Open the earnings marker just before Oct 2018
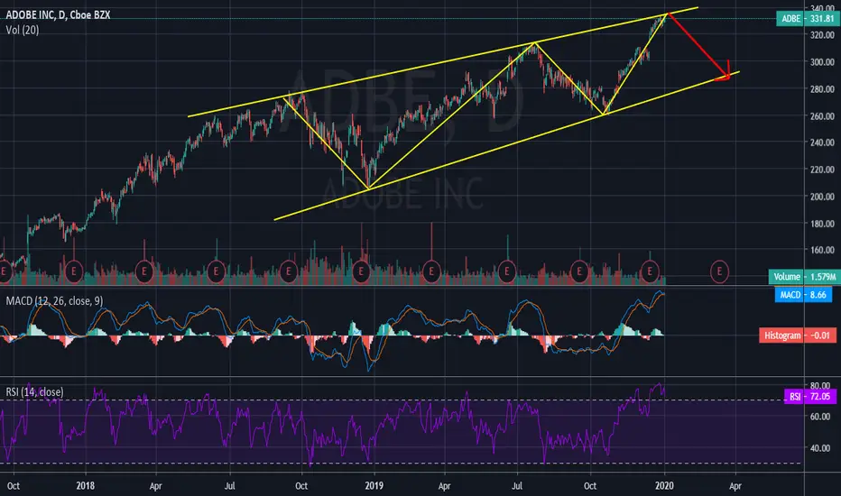This screenshot has height=496, width=841. 289,271
